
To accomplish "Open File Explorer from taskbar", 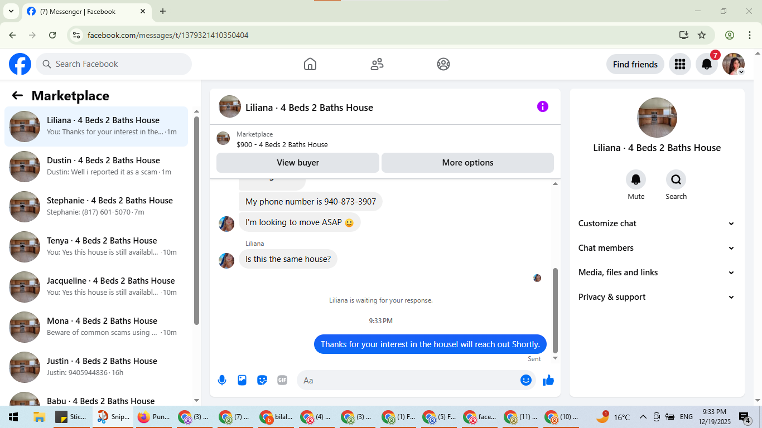I will (39, 417).
